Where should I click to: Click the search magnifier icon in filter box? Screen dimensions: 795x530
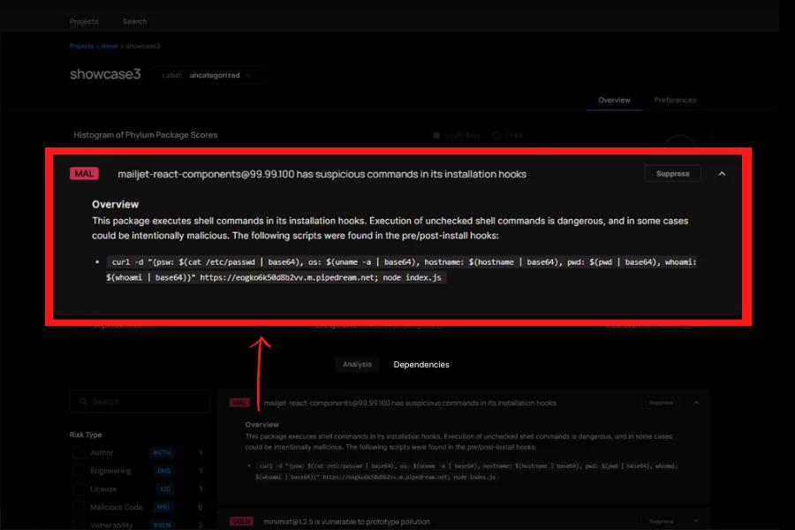[x=83, y=402]
